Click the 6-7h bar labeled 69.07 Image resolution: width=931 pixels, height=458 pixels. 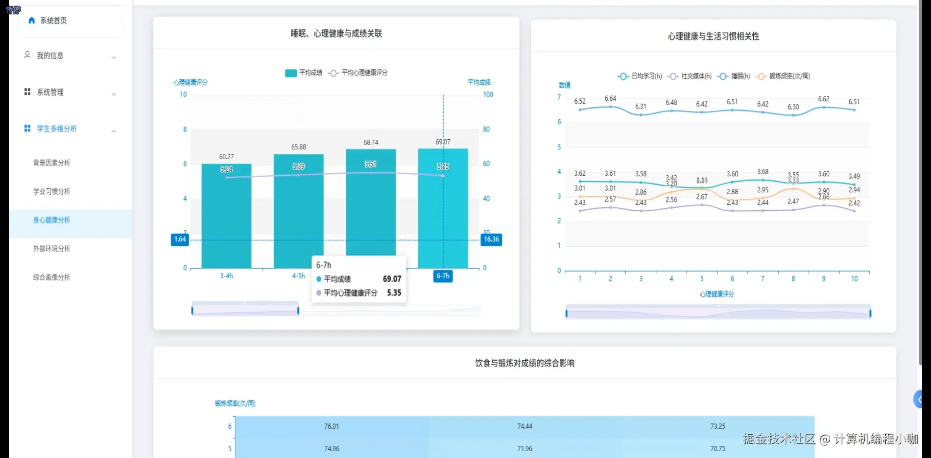pyautogui.click(x=443, y=208)
